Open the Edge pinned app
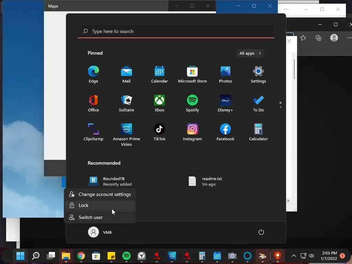This screenshot has width=352, height=264. click(93, 75)
